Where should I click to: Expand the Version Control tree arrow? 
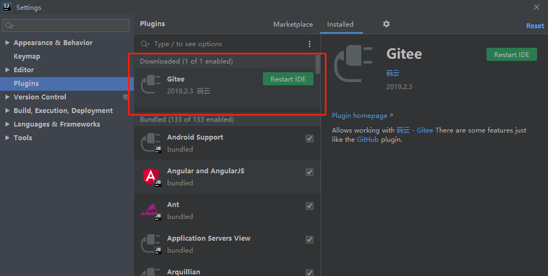7,97
